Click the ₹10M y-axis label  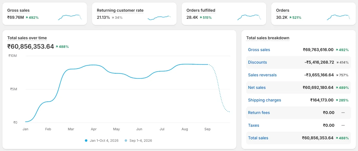coord(13,56)
